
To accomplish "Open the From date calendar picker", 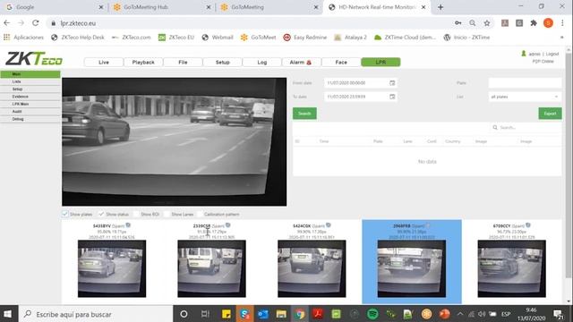I will click(x=392, y=83).
